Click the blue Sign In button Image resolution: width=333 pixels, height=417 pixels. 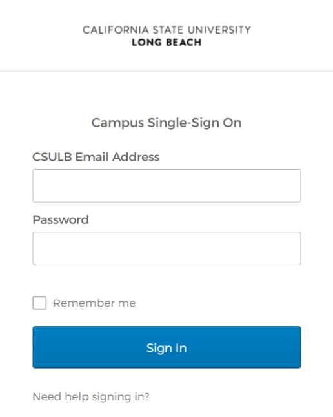(166, 347)
